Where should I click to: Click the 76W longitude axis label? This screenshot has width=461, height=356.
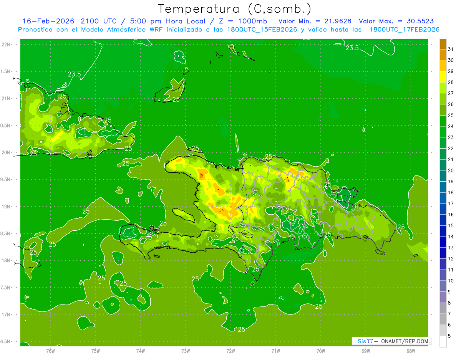[x=50, y=351]
